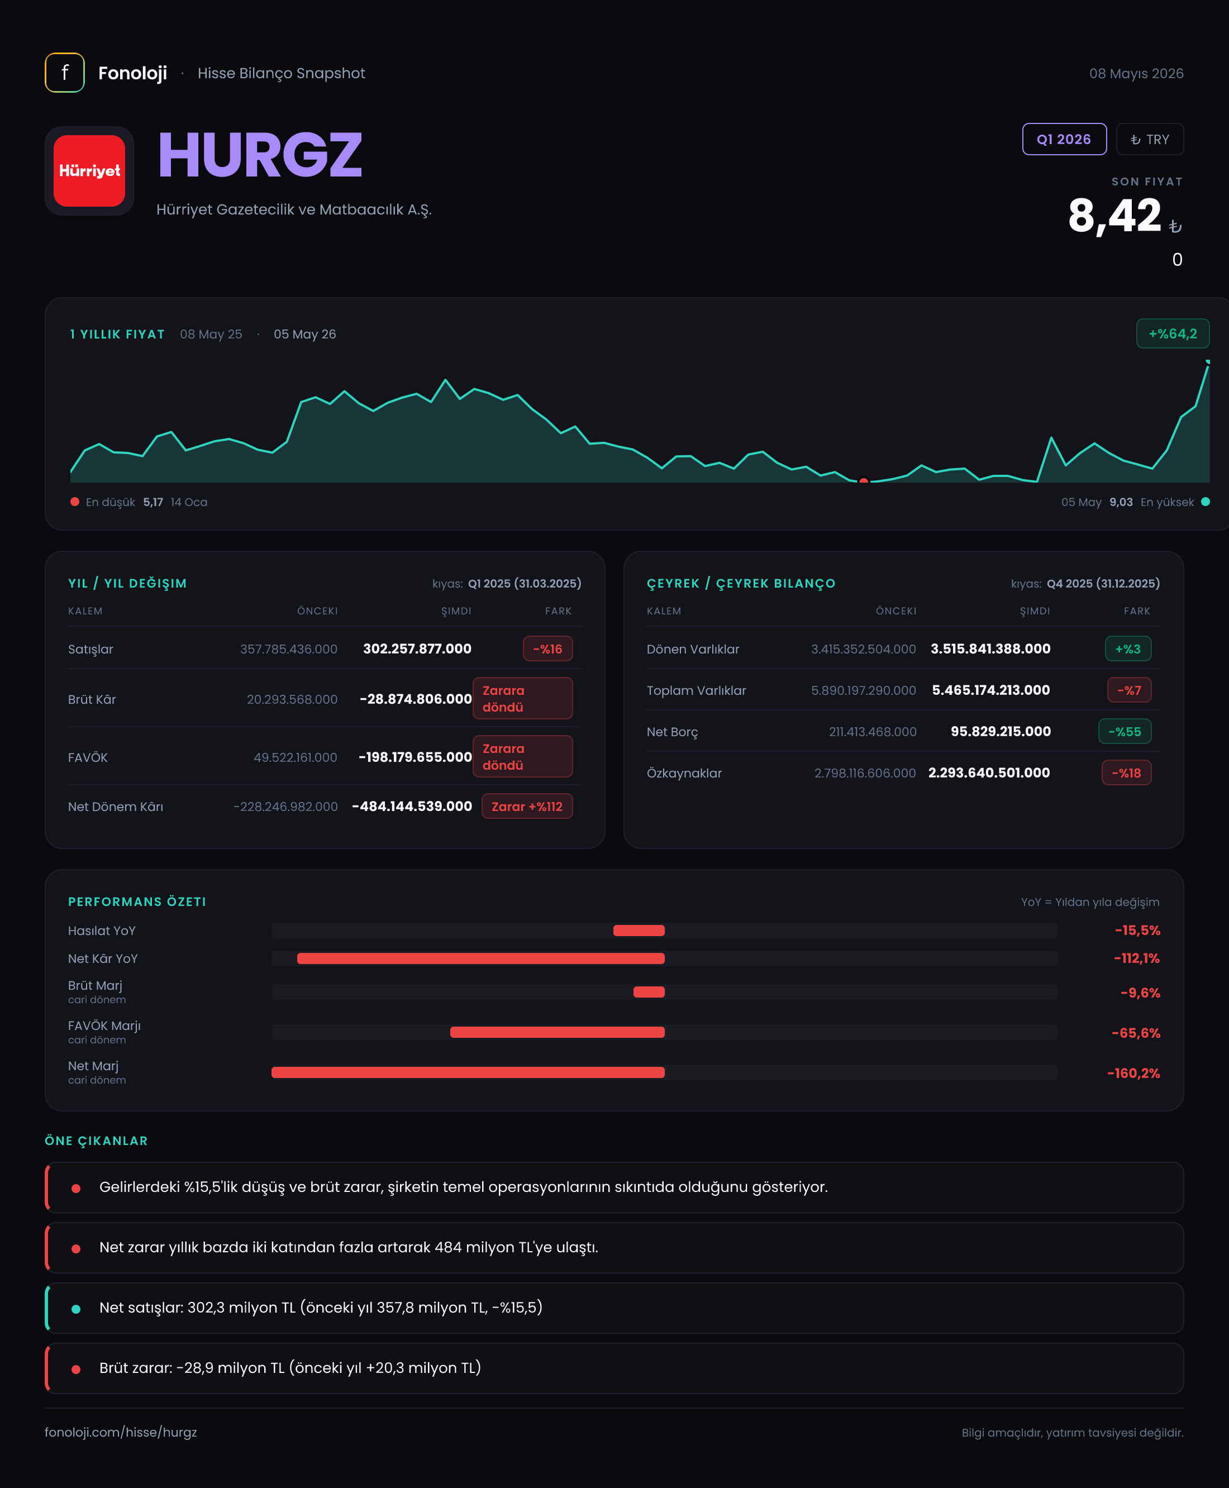Click the red Hürriyet company logo
Viewport: 1229px width, 1488px height.
click(89, 170)
